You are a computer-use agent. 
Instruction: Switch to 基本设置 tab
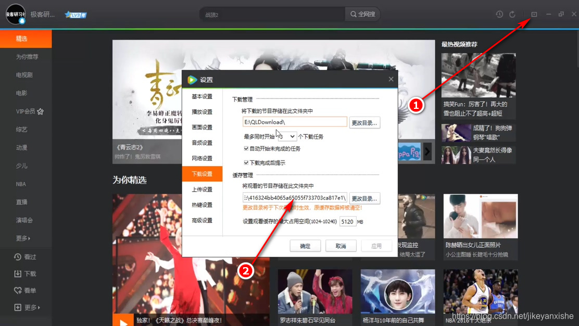(202, 96)
